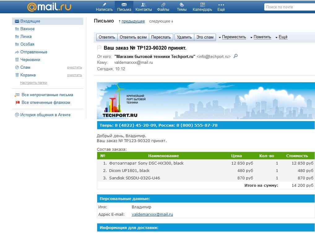The width and height of the screenshot is (315, 233).
Task: Expand the Ещё dropdown in message toolbar
Action: [x=282, y=37]
